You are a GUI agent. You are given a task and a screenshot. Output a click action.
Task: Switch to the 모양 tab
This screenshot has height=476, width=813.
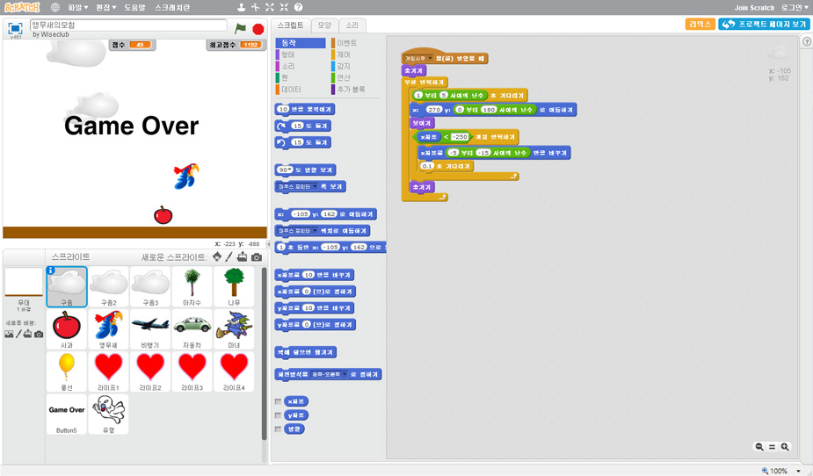(324, 25)
